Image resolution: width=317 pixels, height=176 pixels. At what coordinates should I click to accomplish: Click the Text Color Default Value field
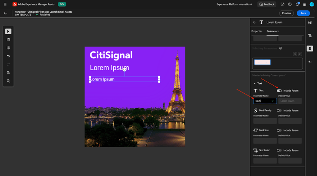(x=290, y=161)
